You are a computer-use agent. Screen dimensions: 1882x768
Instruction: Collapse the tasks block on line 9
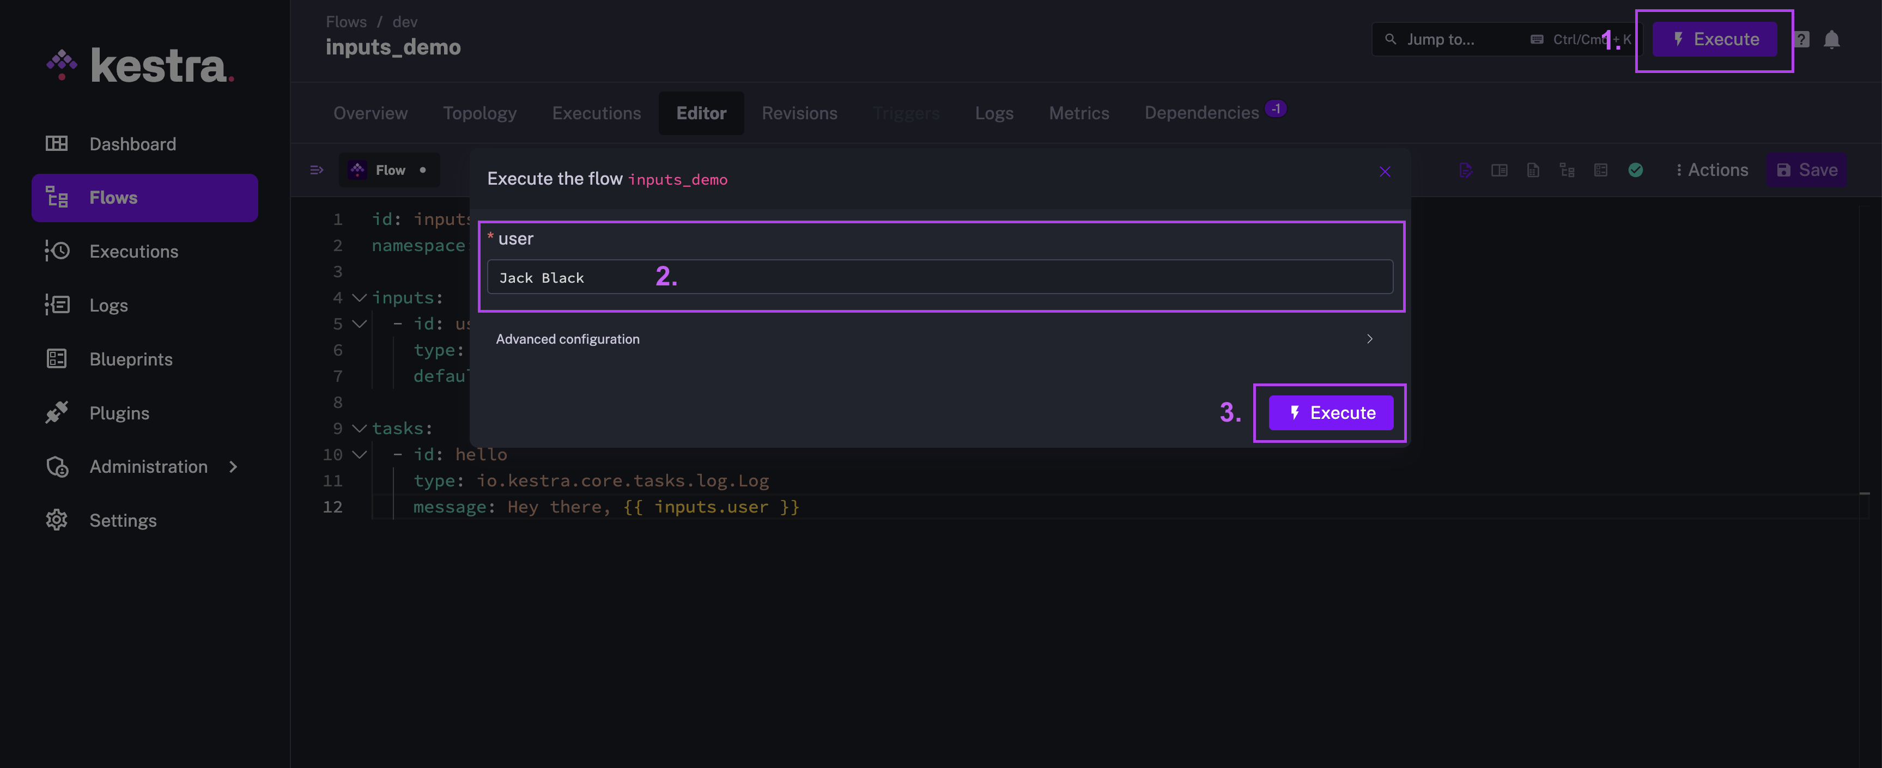[x=359, y=429]
